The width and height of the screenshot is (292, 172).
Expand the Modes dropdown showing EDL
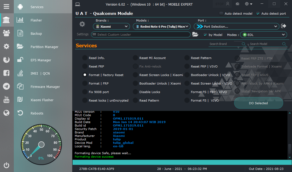coord(264,35)
